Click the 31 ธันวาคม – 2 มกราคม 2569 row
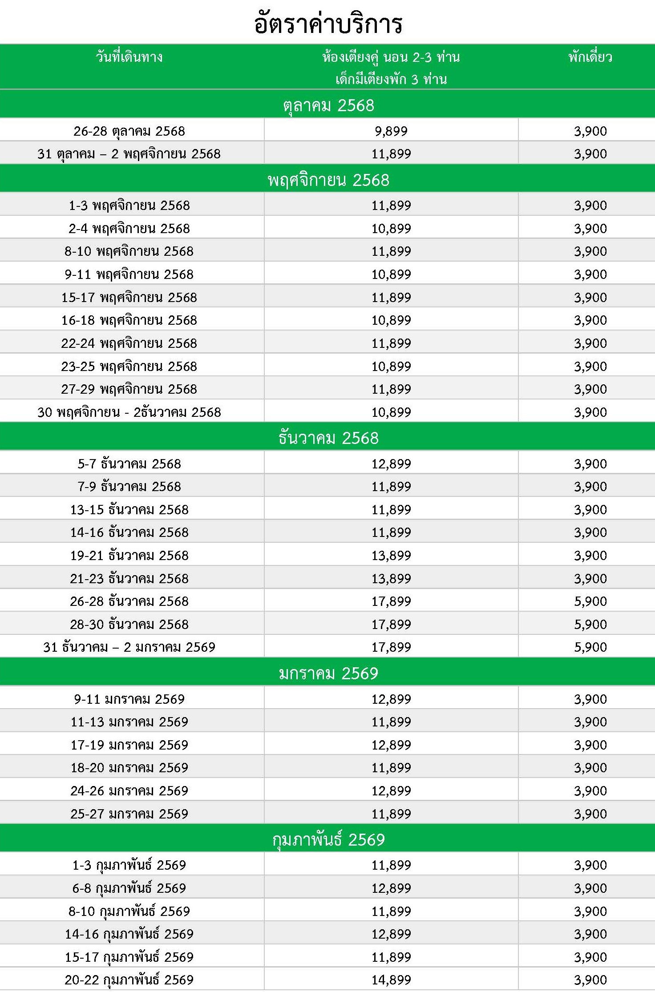655x992 pixels. point(129,647)
